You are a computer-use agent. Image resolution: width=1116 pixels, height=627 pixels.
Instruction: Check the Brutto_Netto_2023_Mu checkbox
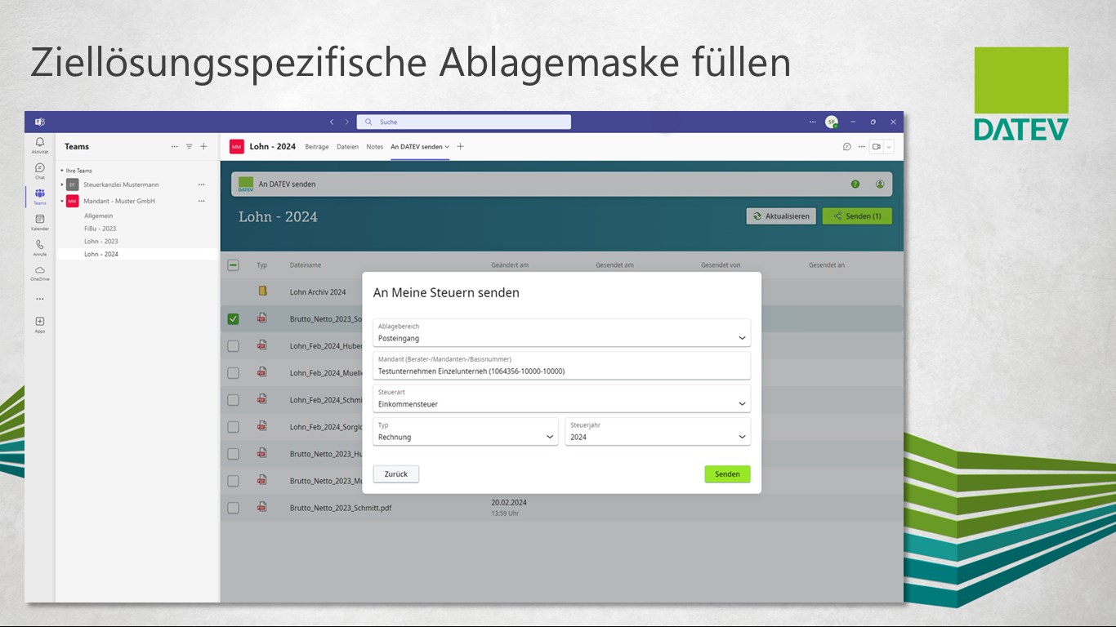pos(233,480)
